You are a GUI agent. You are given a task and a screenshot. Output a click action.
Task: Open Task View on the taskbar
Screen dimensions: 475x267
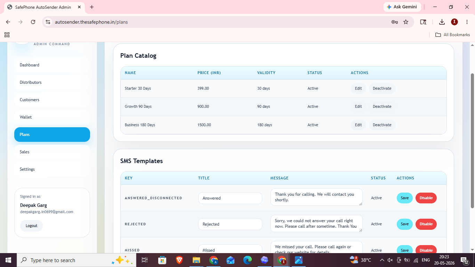[145, 260]
